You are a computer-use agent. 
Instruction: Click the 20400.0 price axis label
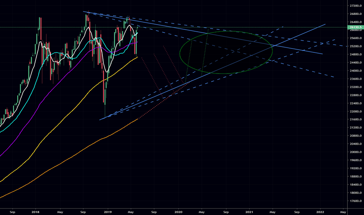click(x=356, y=144)
